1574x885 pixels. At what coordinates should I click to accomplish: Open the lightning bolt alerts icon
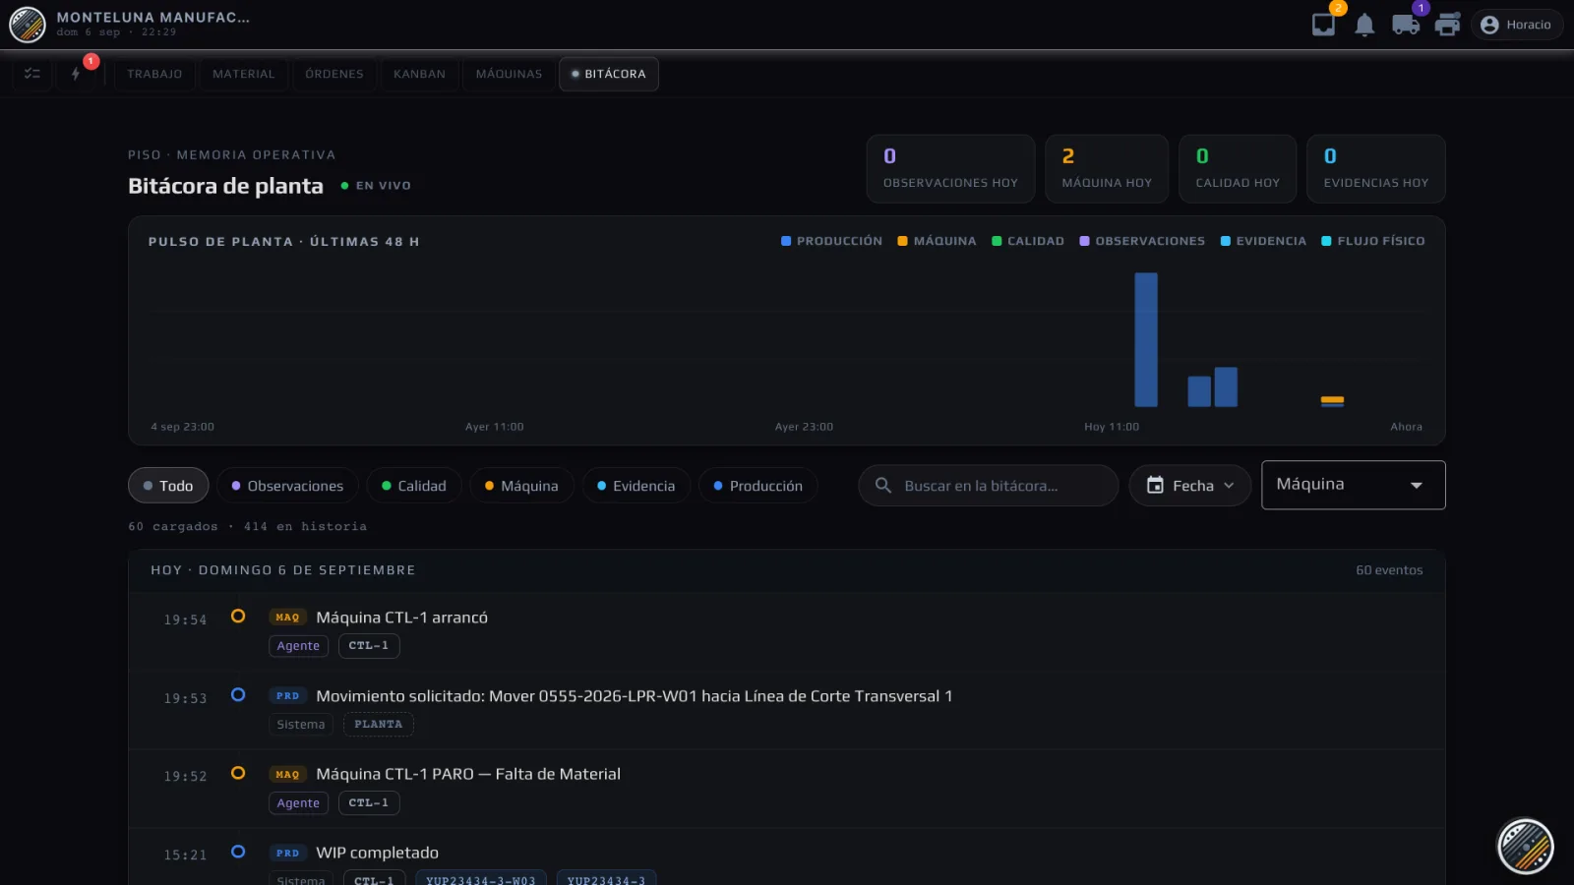[76, 74]
